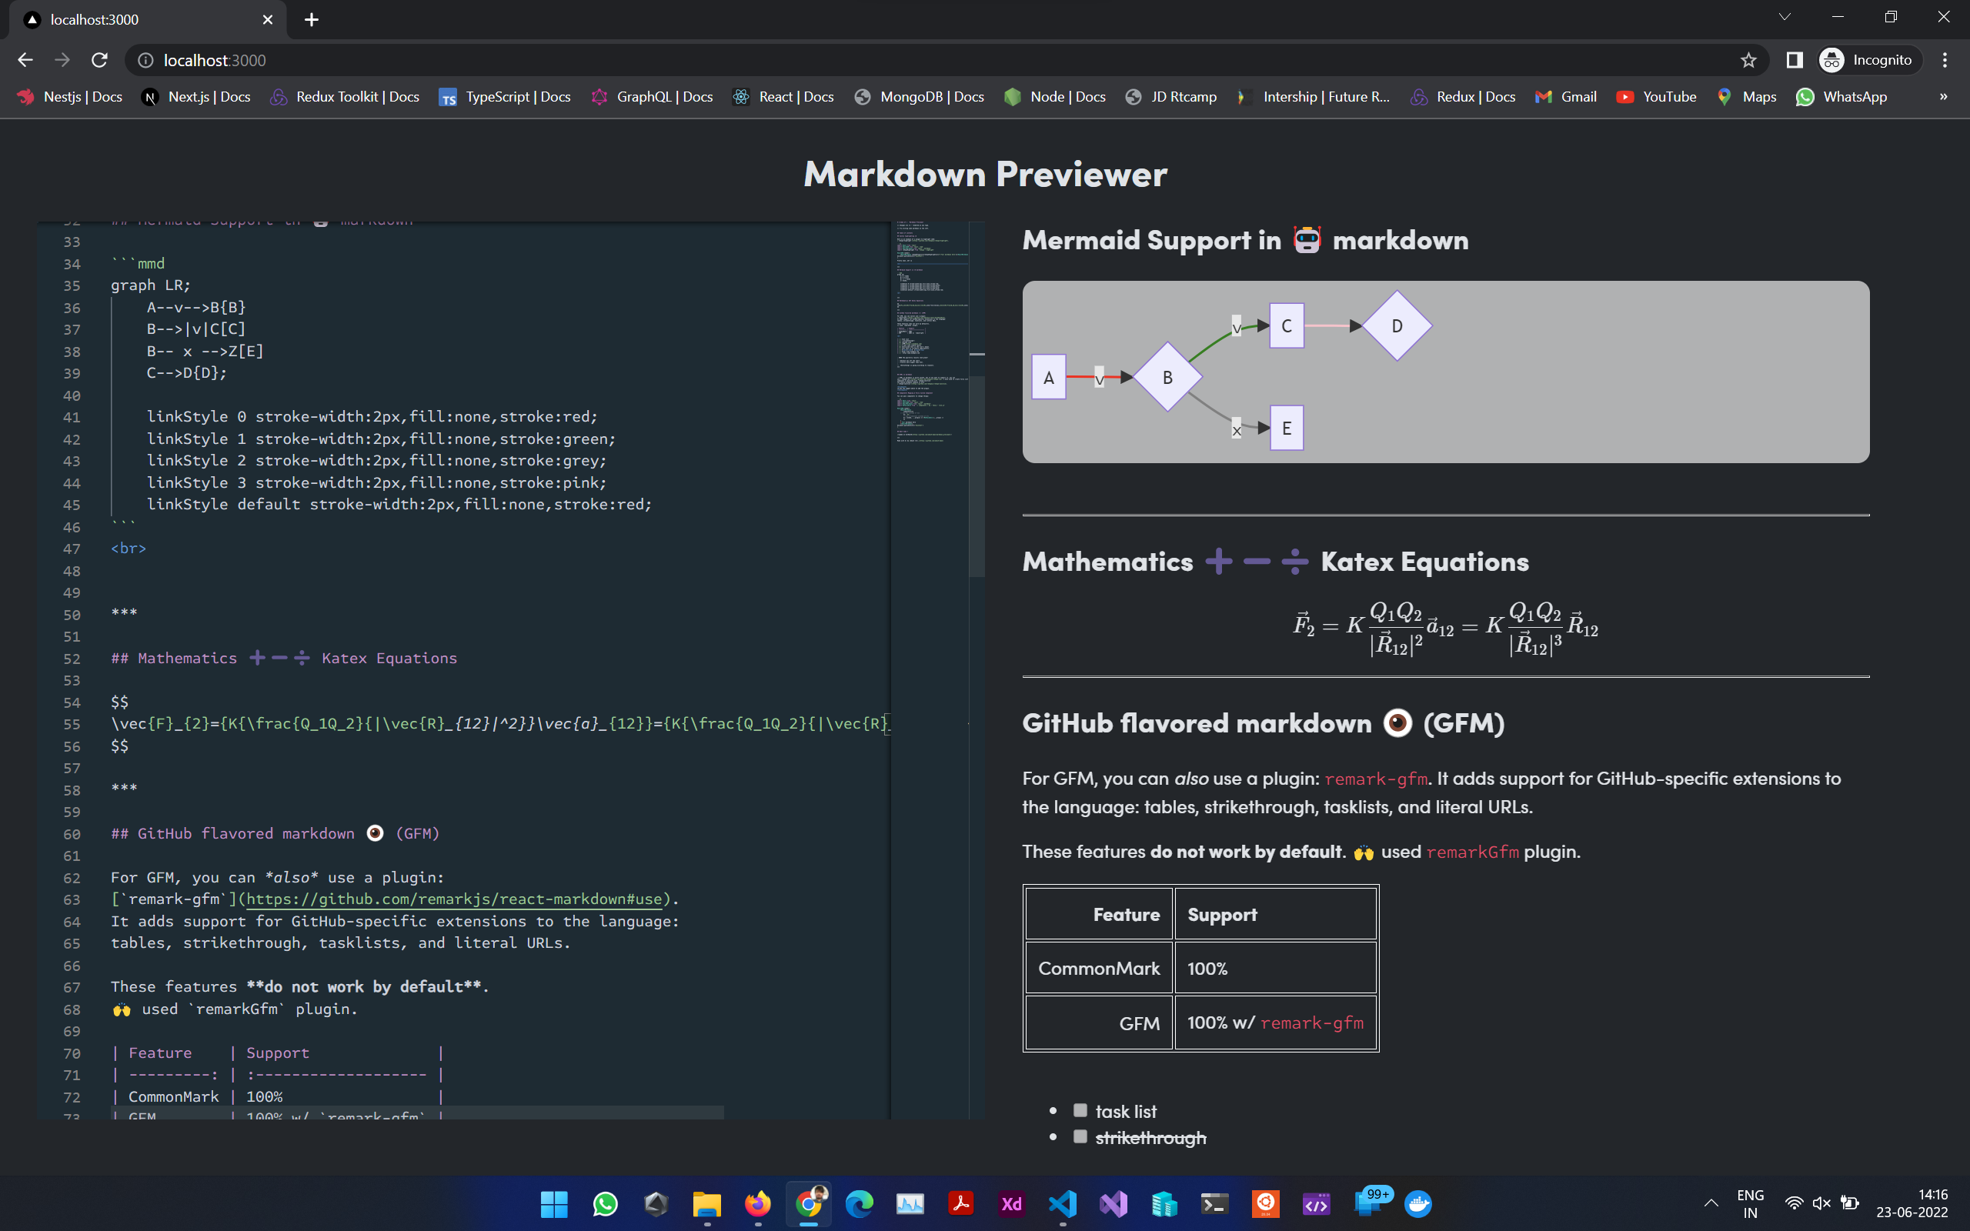Open Chrome three-dot menu
The width and height of the screenshot is (1970, 1231).
pos(1945,60)
